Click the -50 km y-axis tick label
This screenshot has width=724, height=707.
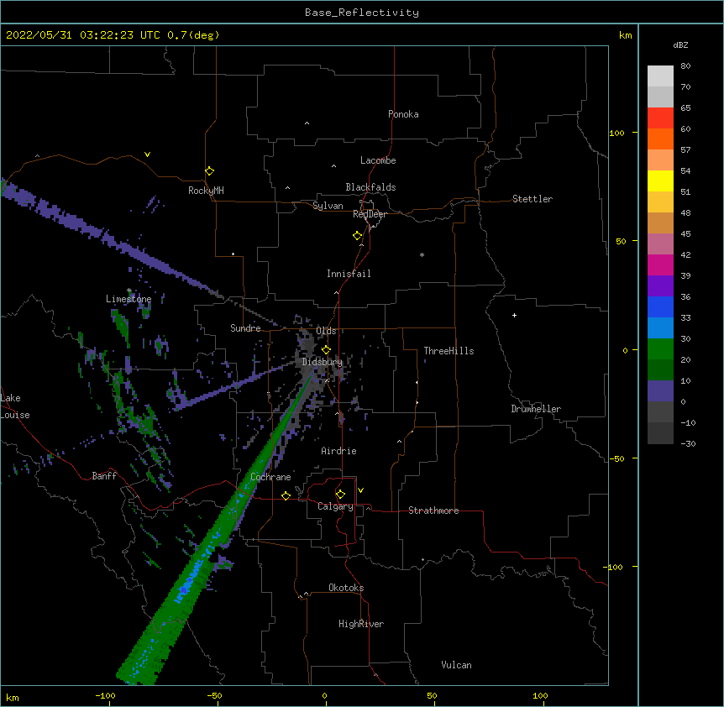coord(616,458)
